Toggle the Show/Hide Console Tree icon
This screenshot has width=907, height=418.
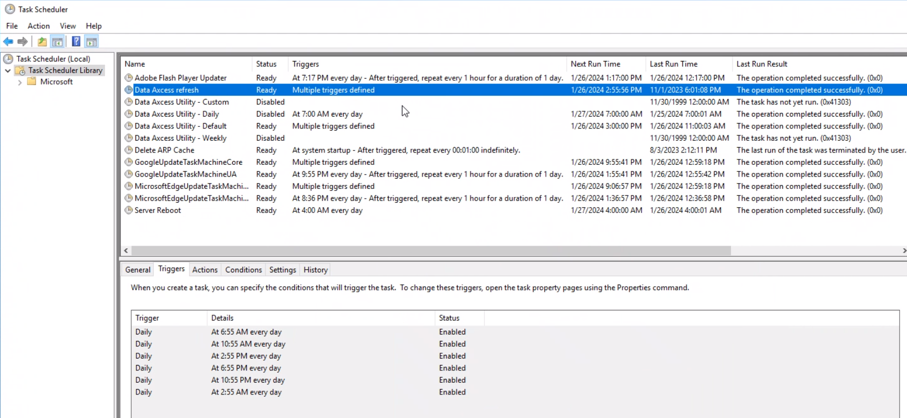pyautogui.click(x=57, y=42)
